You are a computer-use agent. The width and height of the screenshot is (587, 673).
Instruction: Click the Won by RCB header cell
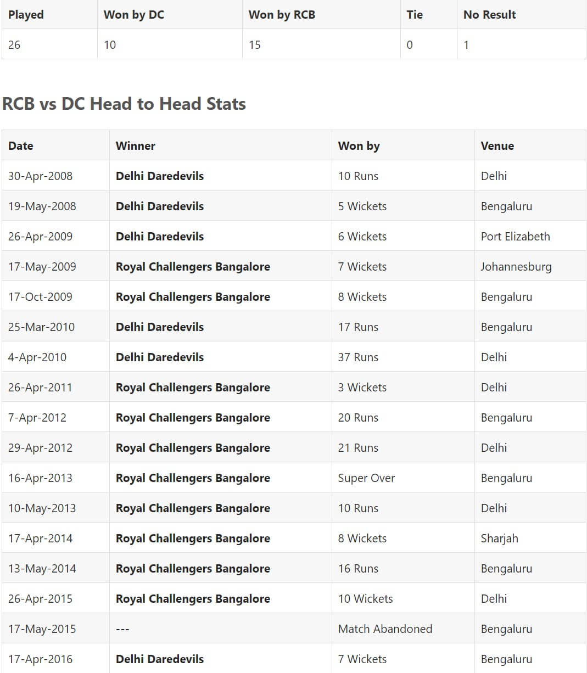coord(282,15)
